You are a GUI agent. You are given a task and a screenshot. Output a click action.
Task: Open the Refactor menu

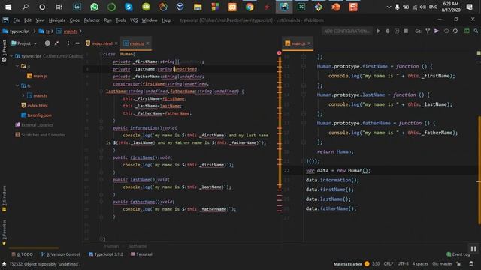click(x=92, y=20)
